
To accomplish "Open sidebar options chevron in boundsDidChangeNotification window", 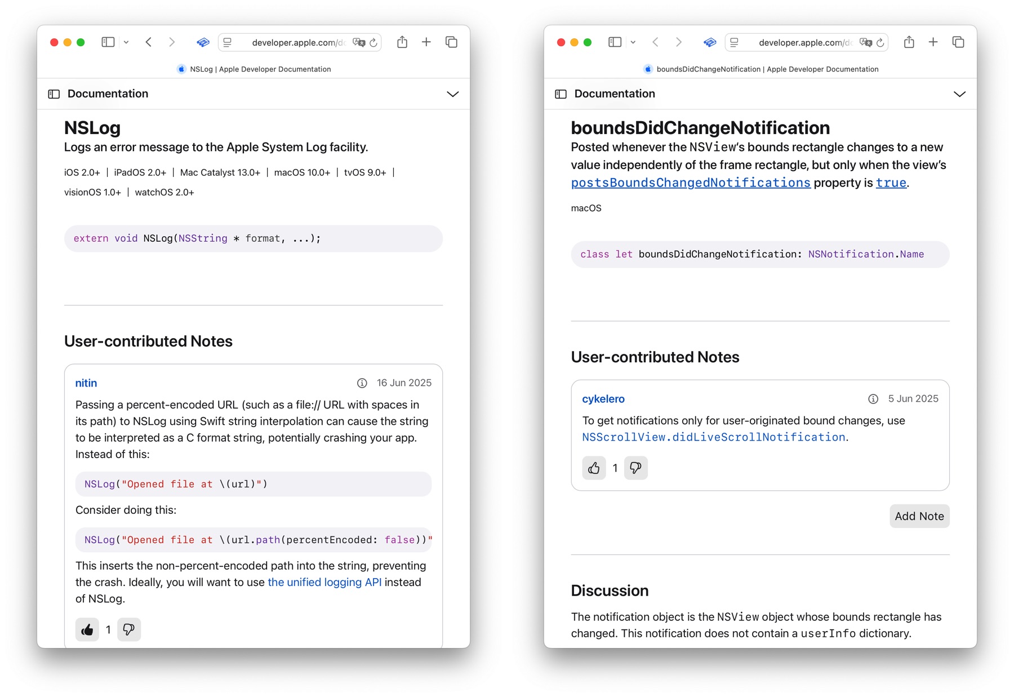I will point(633,42).
